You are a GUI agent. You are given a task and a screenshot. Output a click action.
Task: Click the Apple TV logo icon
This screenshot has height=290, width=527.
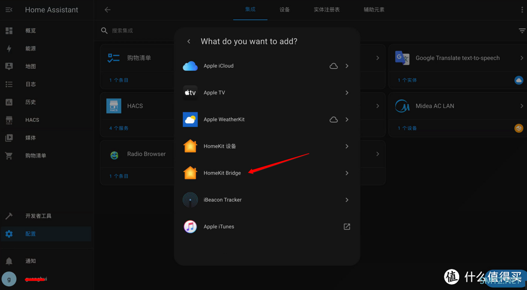click(x=190, y=93)
